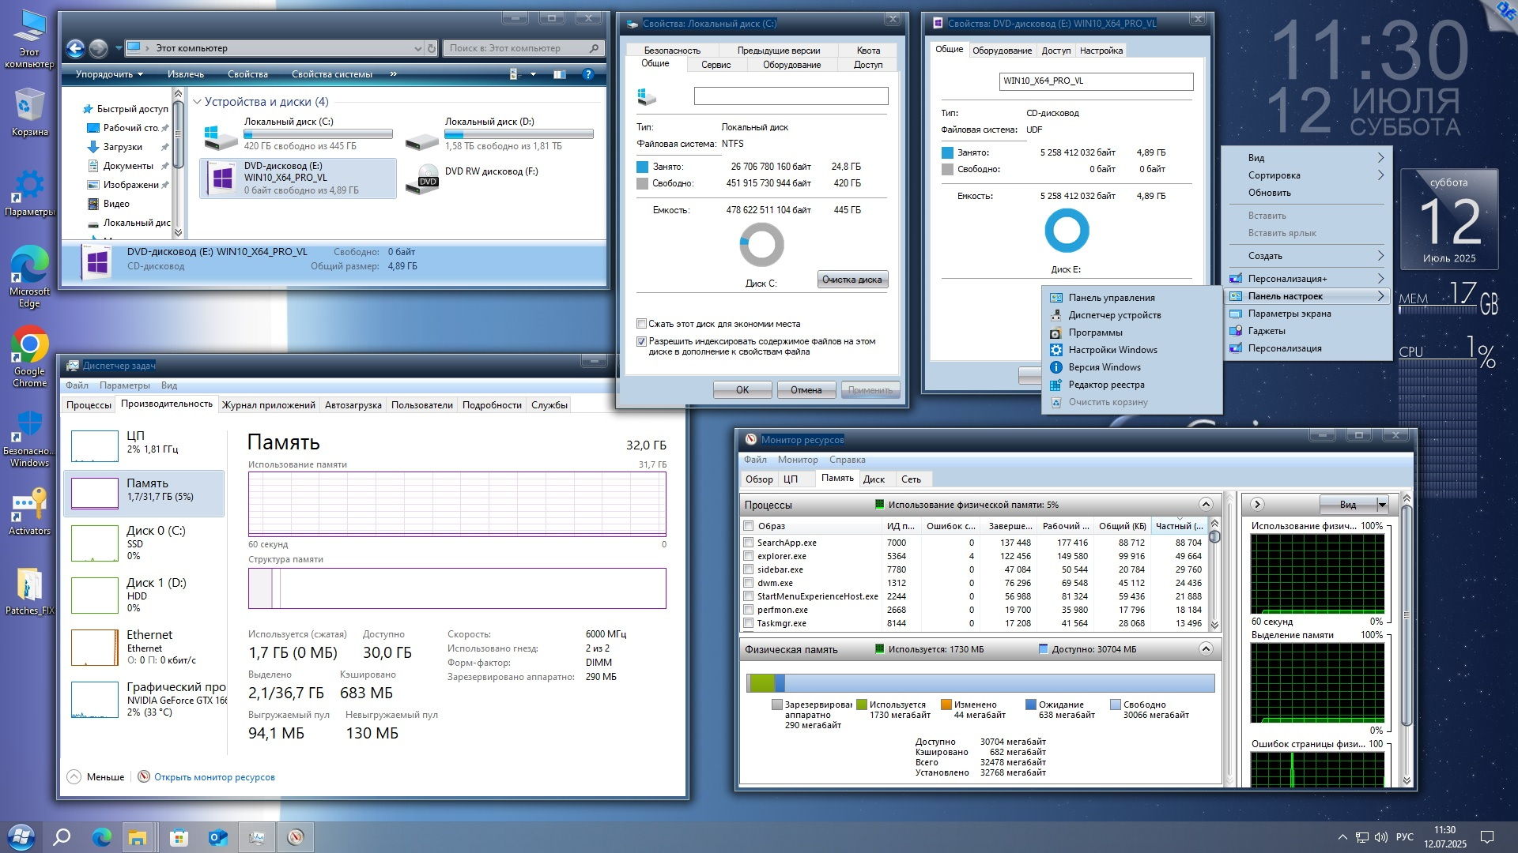Open taskbar search magnifier
This screenshot has width=1518, height=853.
point(62,837)
